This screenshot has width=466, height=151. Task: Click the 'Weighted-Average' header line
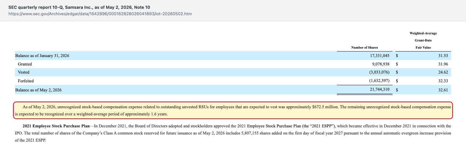tap(424, 33)
